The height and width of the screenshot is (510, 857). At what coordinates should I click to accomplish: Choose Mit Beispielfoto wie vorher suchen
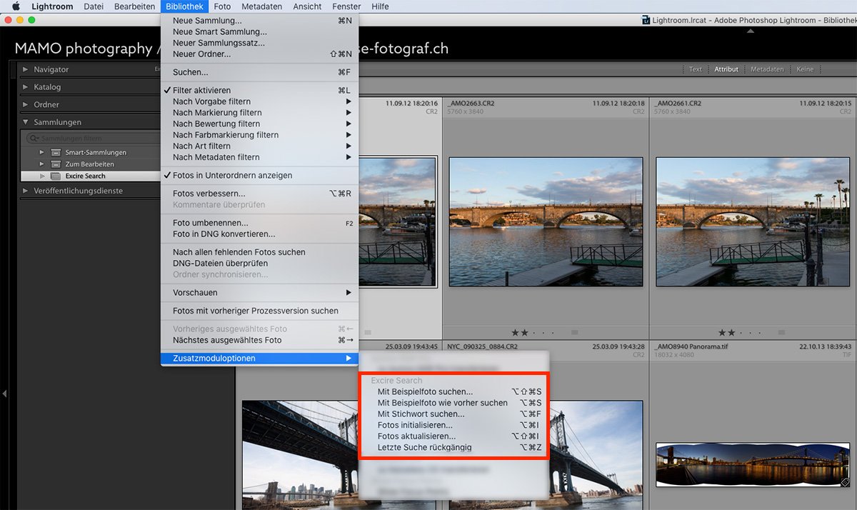coord(453,403)
